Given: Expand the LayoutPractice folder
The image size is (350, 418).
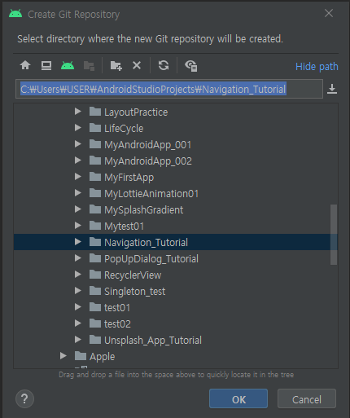Looking at the screenshot, I should pos(78,112).
